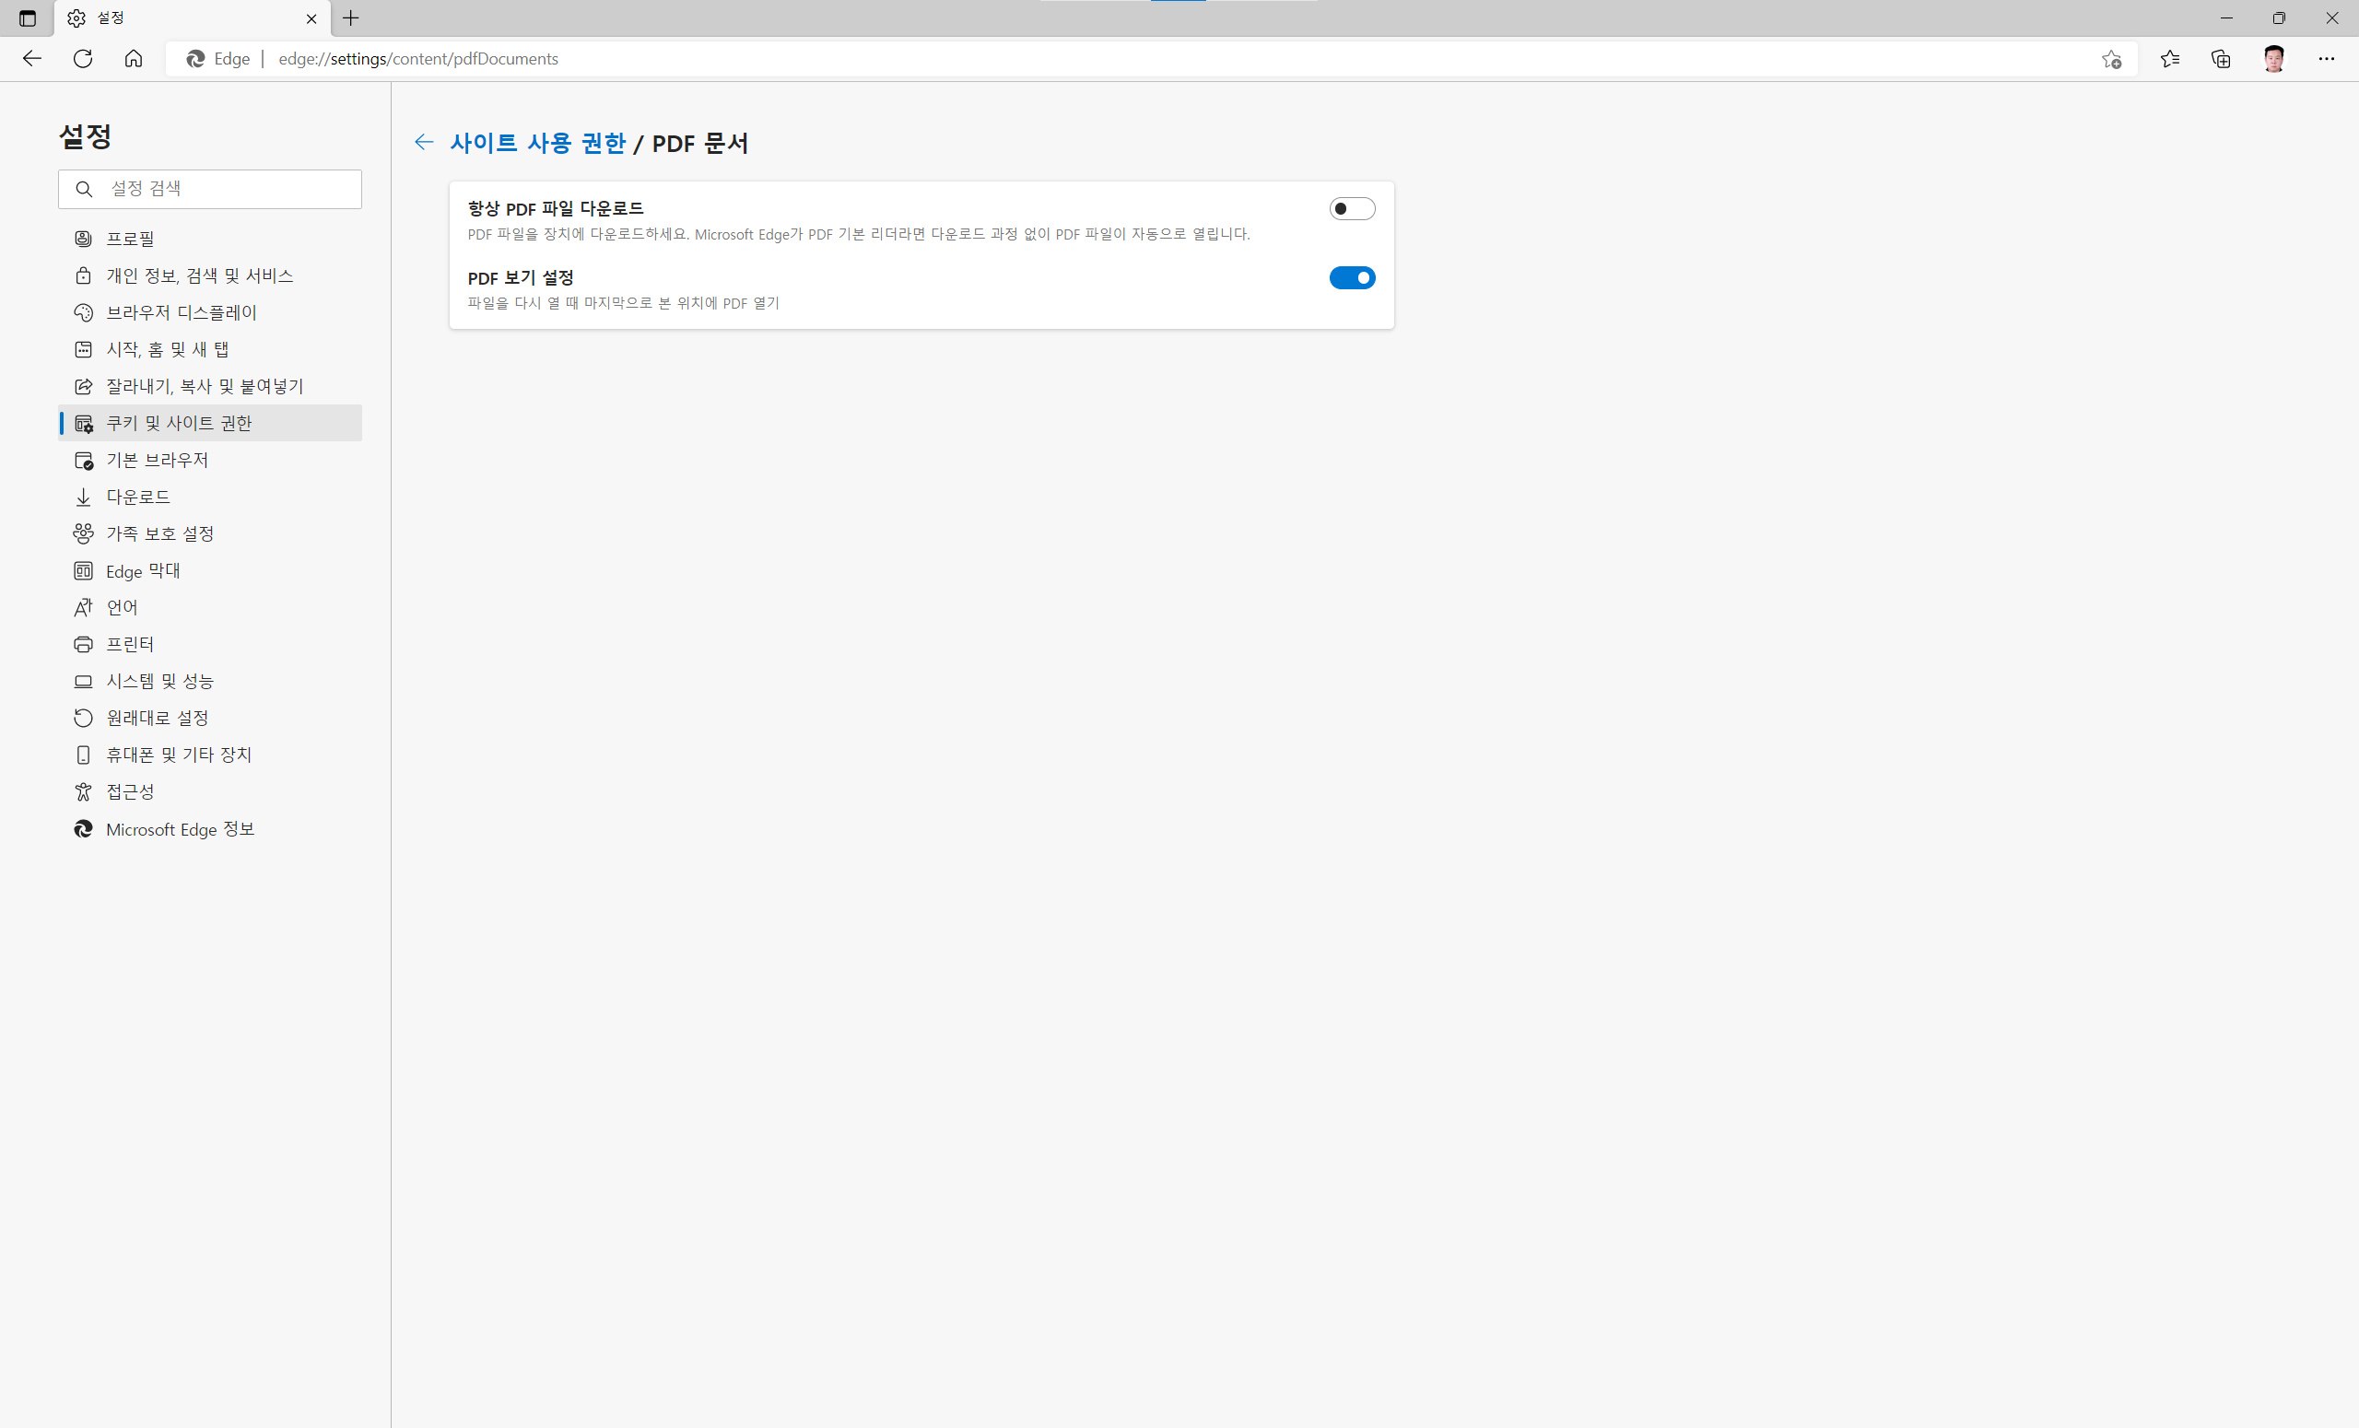Toggle tab actions menu icon
The height and width of the screenshot is (1428, 2359).
[27, 18]
